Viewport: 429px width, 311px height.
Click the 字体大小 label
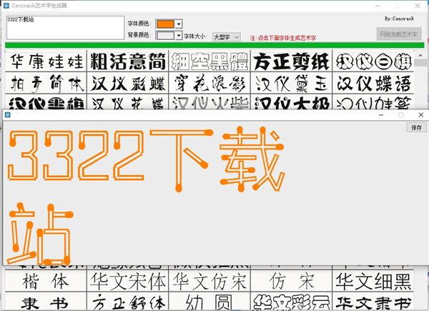coord(196,36)
